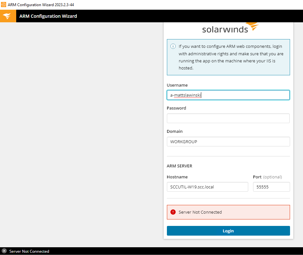The height and width of the screenshot is (255, 303).
Task: Click the ARM Configuration Wizard header title
Action: [48, 16]
